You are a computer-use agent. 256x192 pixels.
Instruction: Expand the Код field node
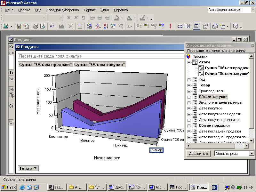click(189, 80)
